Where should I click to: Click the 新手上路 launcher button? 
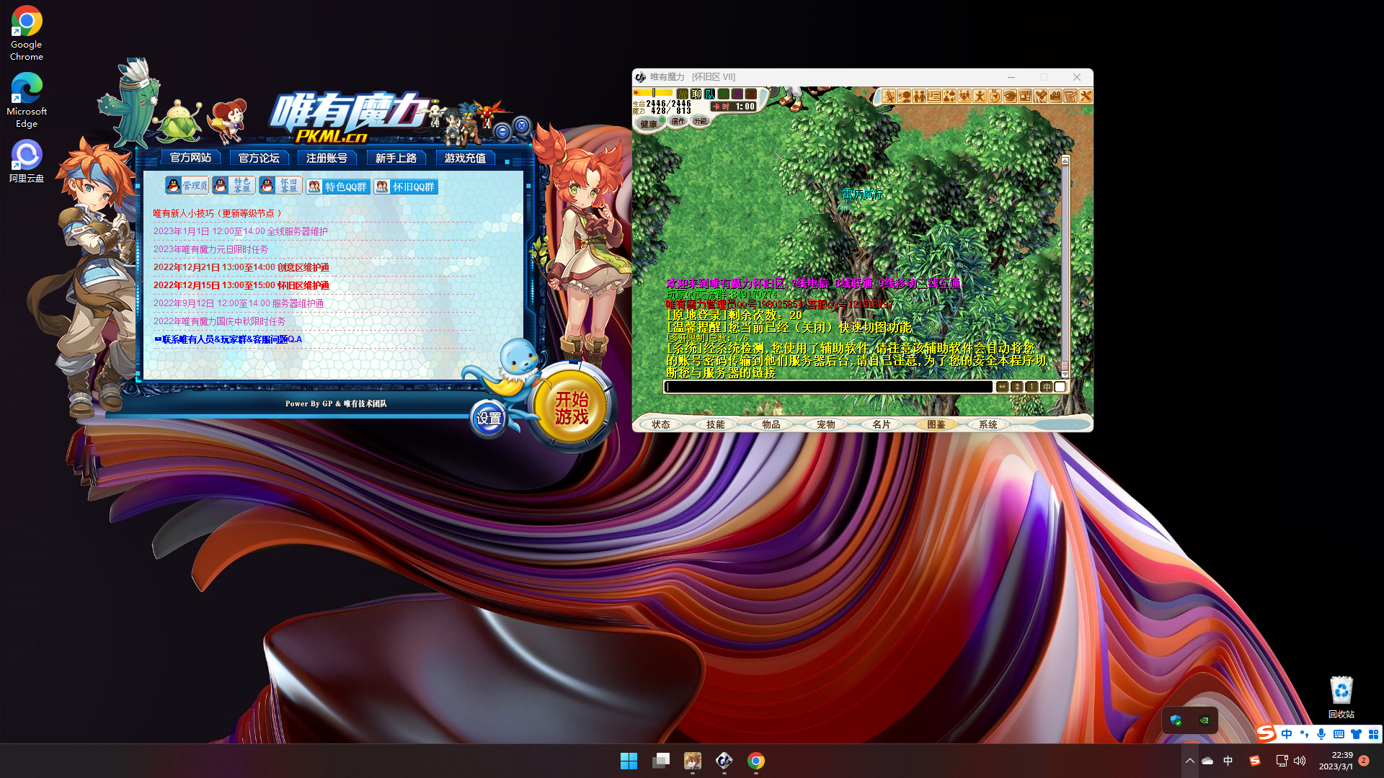click(x=396, y=158)
